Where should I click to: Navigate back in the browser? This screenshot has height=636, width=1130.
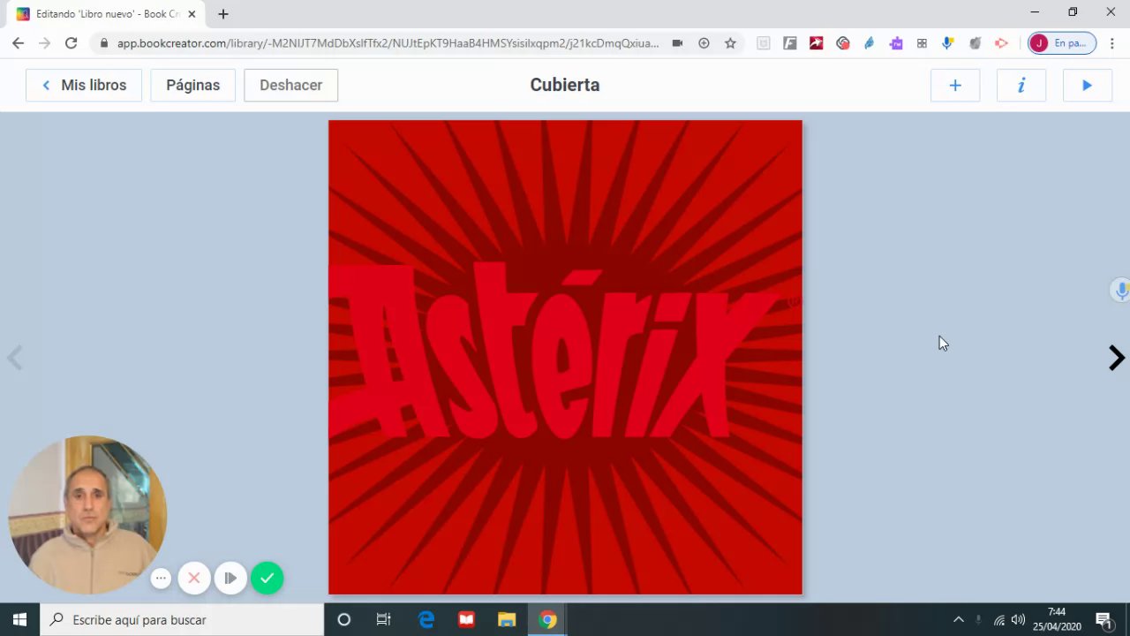[x=18, y=42]
